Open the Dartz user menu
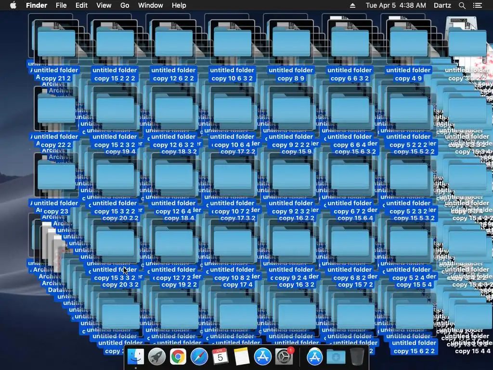Viewport: 493px width, 370px height. (442, 5)
